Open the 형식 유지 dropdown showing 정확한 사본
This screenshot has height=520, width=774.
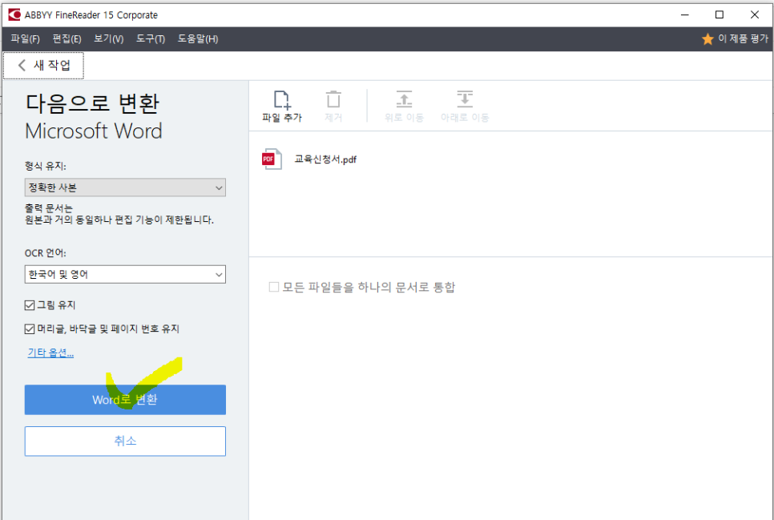(125, 187)
